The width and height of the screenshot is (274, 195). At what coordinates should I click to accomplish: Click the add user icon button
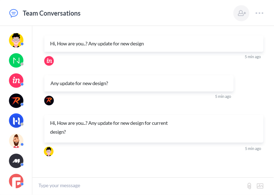(241, 13)
